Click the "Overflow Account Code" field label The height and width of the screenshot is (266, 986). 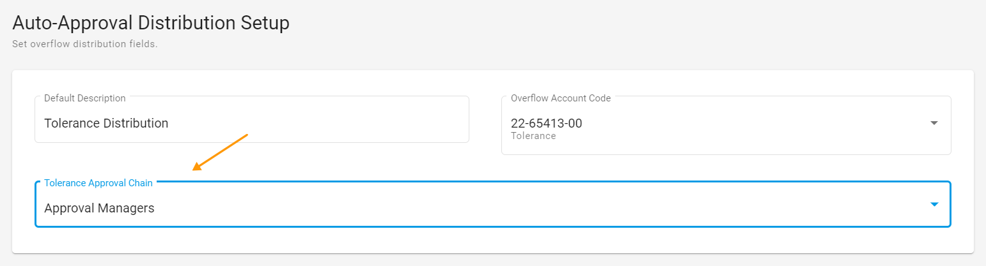561,98
